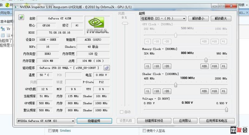Click the Shaders field 48 联合
The width and height of the screenshot is (249, 135).
93,47
